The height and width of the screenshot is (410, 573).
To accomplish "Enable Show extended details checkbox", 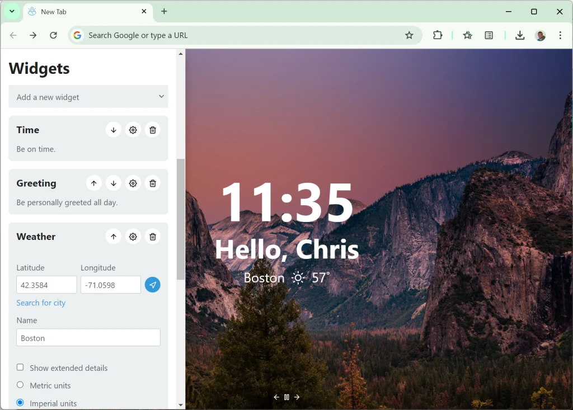I will pyautogui.click(x=20, y=367).
